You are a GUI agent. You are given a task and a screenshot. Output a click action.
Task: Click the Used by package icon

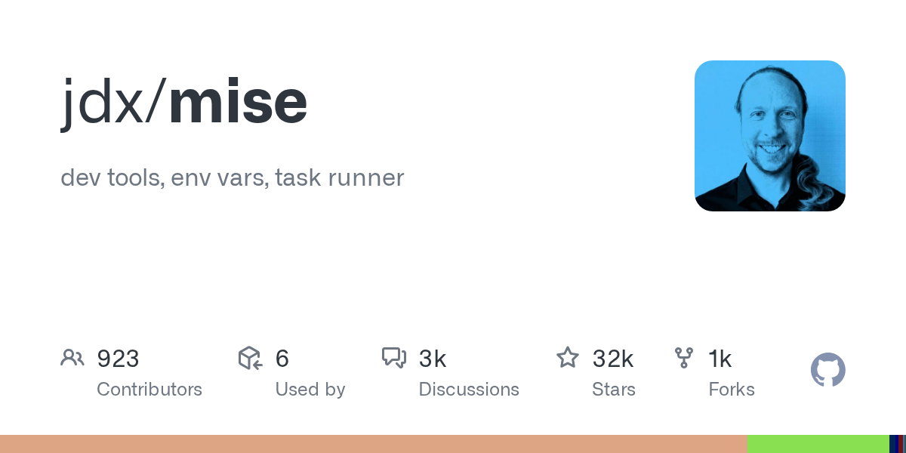[250, 358]
